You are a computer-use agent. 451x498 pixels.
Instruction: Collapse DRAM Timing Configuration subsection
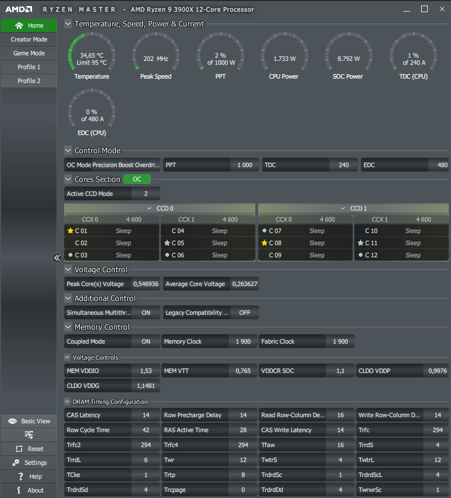point(67,402)
